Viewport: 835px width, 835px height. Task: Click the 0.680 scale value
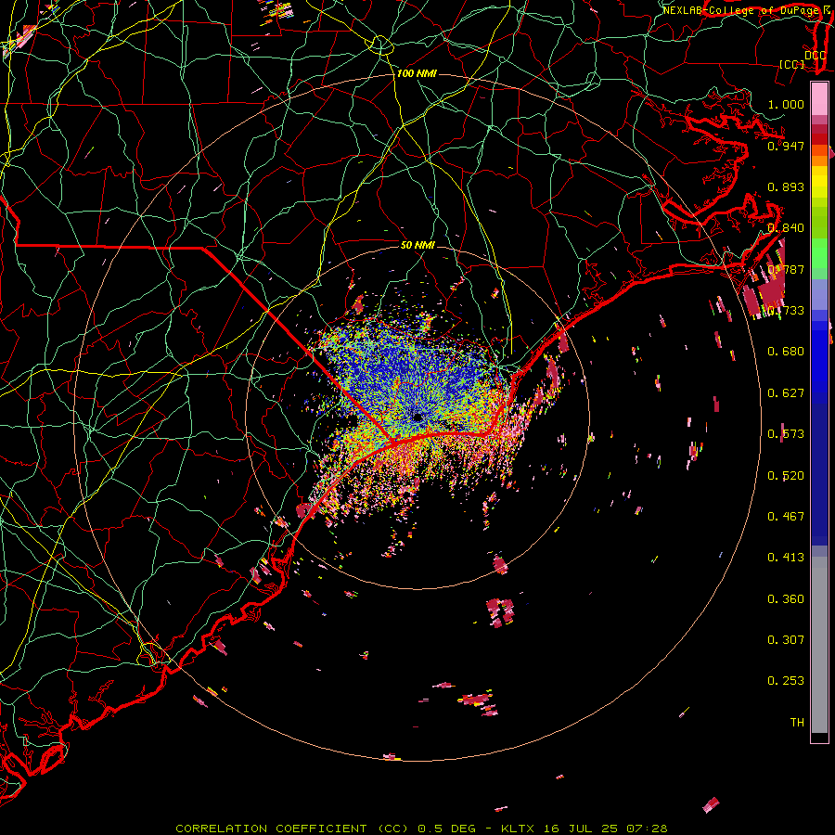[x=786, y=352]
